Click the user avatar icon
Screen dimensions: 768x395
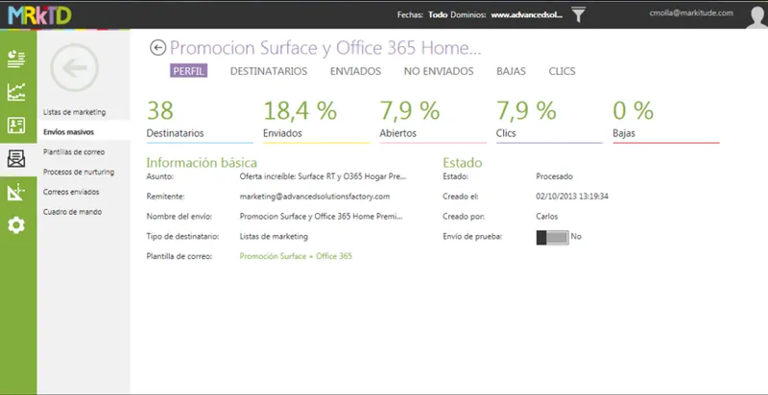click(756, 17)
